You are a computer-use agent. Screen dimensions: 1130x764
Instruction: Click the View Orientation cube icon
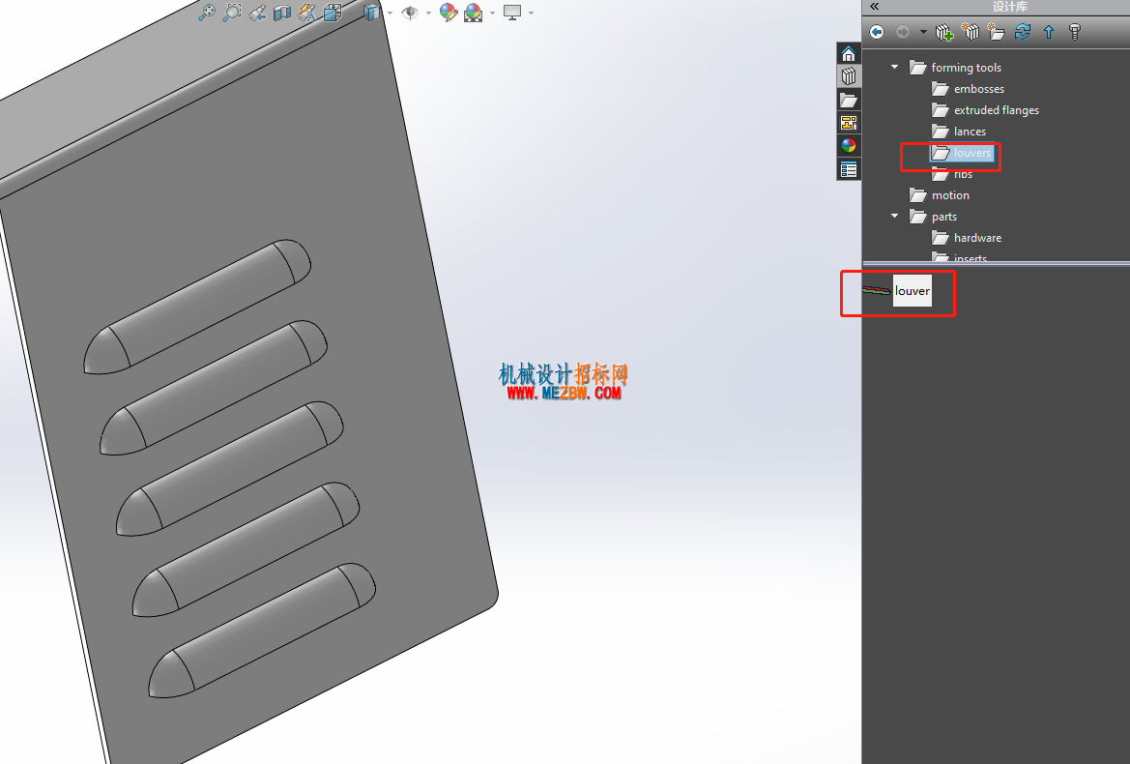(x=333, y=13)
